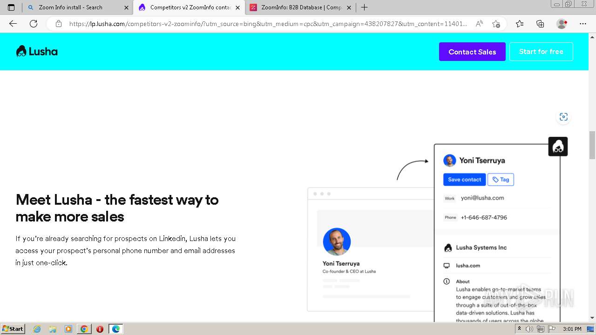Click the Start for free button

point(541,52)
